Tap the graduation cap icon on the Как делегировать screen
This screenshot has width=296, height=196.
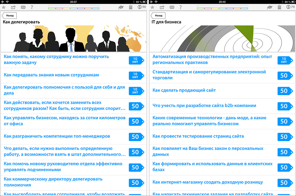coord(121,7)
